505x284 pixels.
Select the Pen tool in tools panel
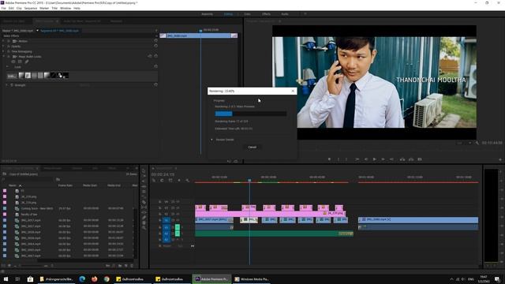(144, 218)
